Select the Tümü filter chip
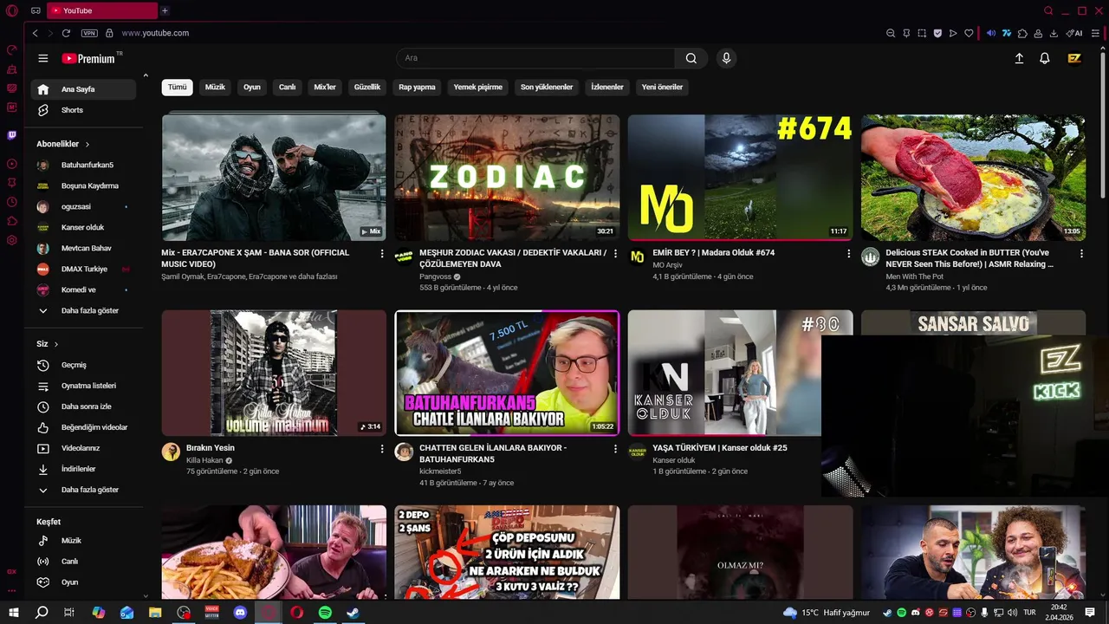Viewport: 1109px width, 624px height. pyautogui.click(x=177, y=87)
